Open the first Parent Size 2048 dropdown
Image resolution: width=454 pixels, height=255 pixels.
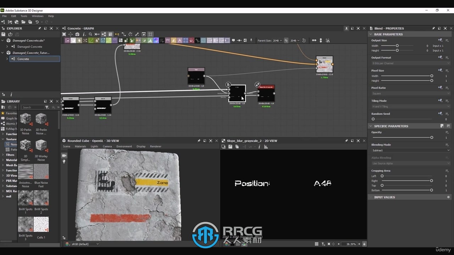(x=277, y=40)
